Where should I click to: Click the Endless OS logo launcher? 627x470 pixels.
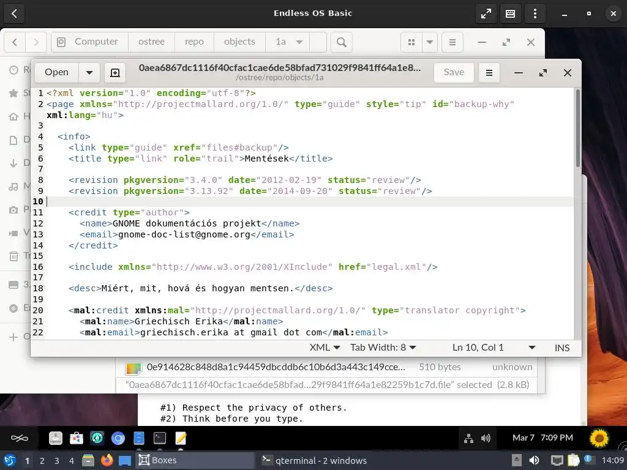pos(19,438)
